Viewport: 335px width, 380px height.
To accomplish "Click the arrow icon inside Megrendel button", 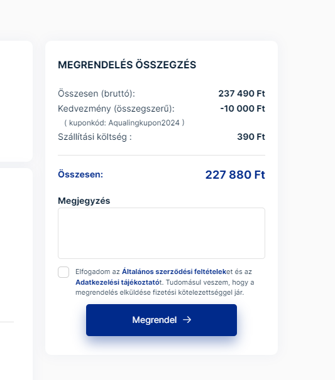I will (x=187, y=320).
